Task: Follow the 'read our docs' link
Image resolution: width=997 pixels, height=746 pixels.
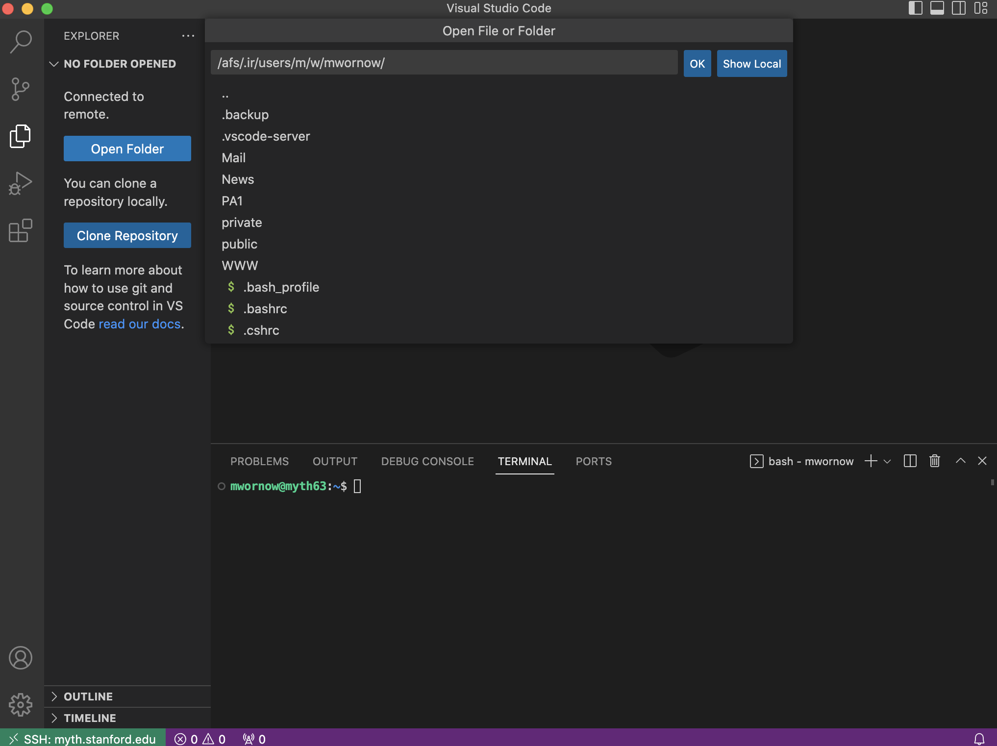Action: click(140, 324)
